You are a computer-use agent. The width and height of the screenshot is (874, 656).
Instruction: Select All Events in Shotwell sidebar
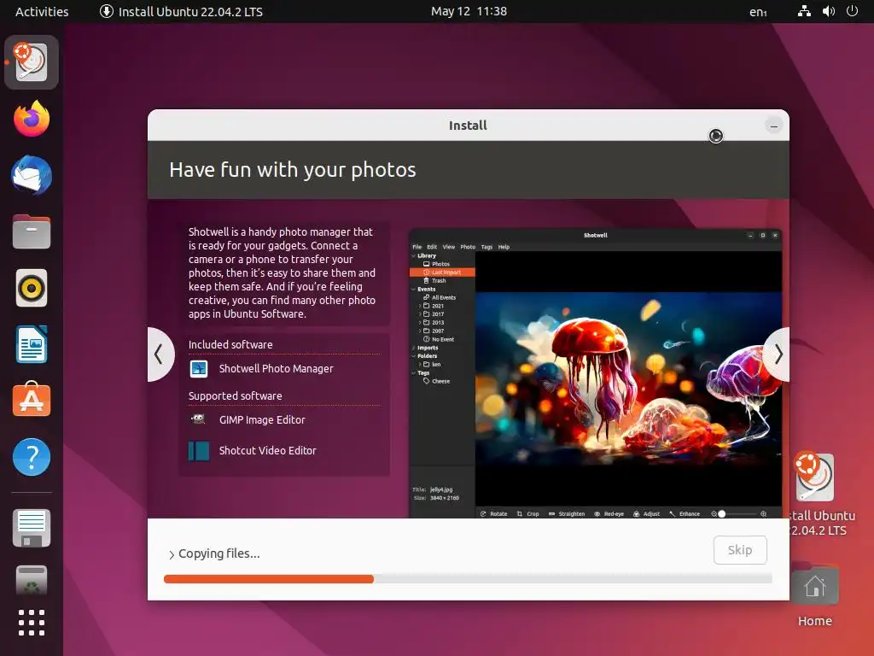(440, 297)
